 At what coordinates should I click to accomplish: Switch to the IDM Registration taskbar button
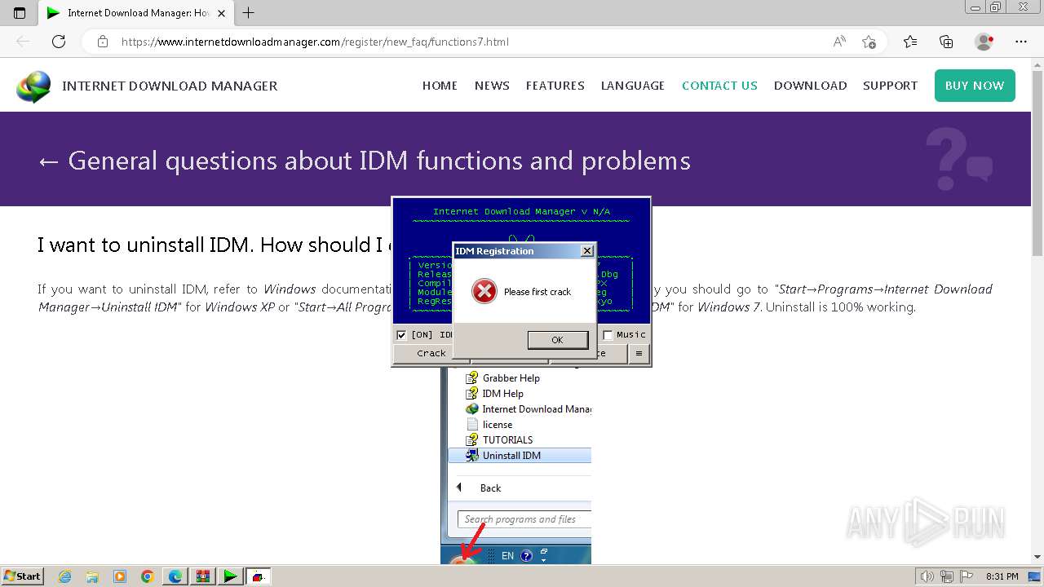click(259, 576)
